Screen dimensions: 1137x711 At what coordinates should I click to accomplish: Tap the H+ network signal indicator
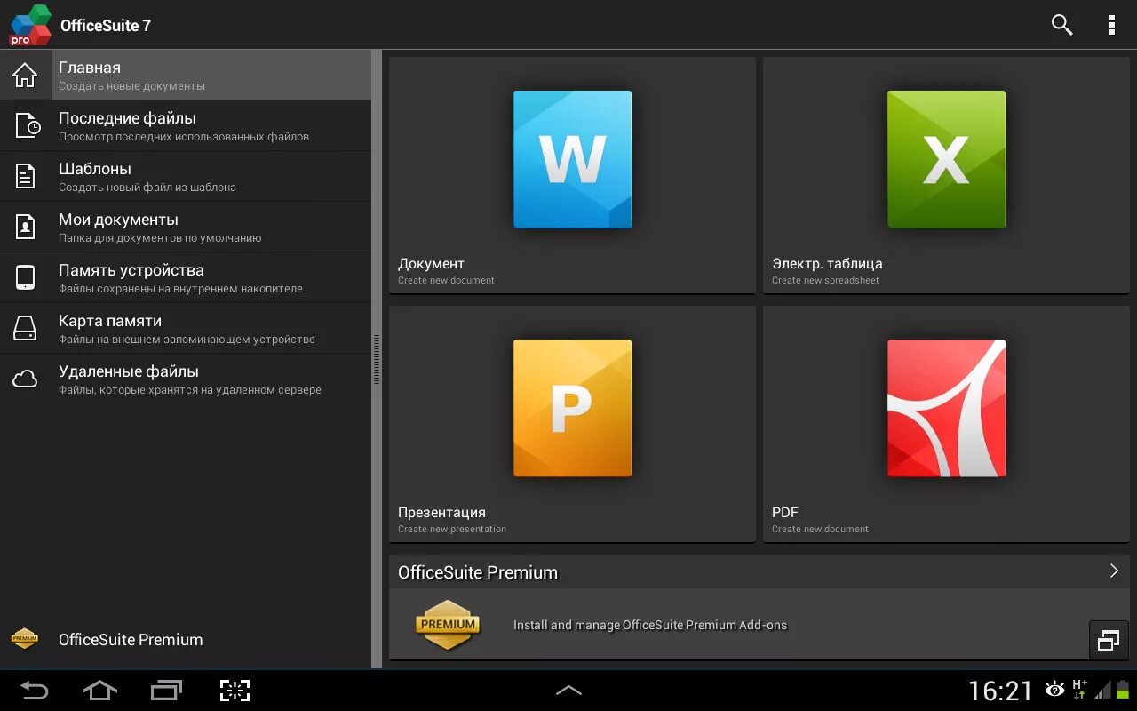1079,689
